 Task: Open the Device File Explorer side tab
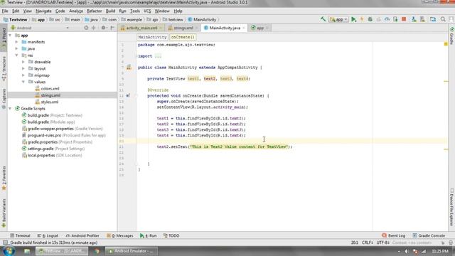(x=451, y=207)
